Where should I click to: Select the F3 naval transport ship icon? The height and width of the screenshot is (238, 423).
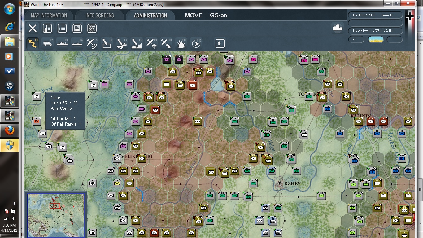[x=62, y=43]
